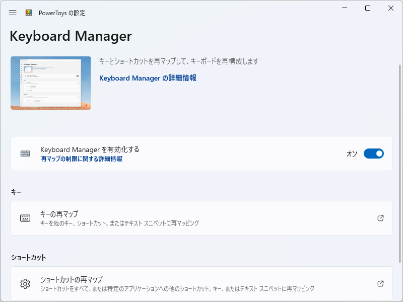Image resolution: width=403 pixels, height=302 pixels.
Task: Click the Keyboard Manager page heading
Action: 70,36
